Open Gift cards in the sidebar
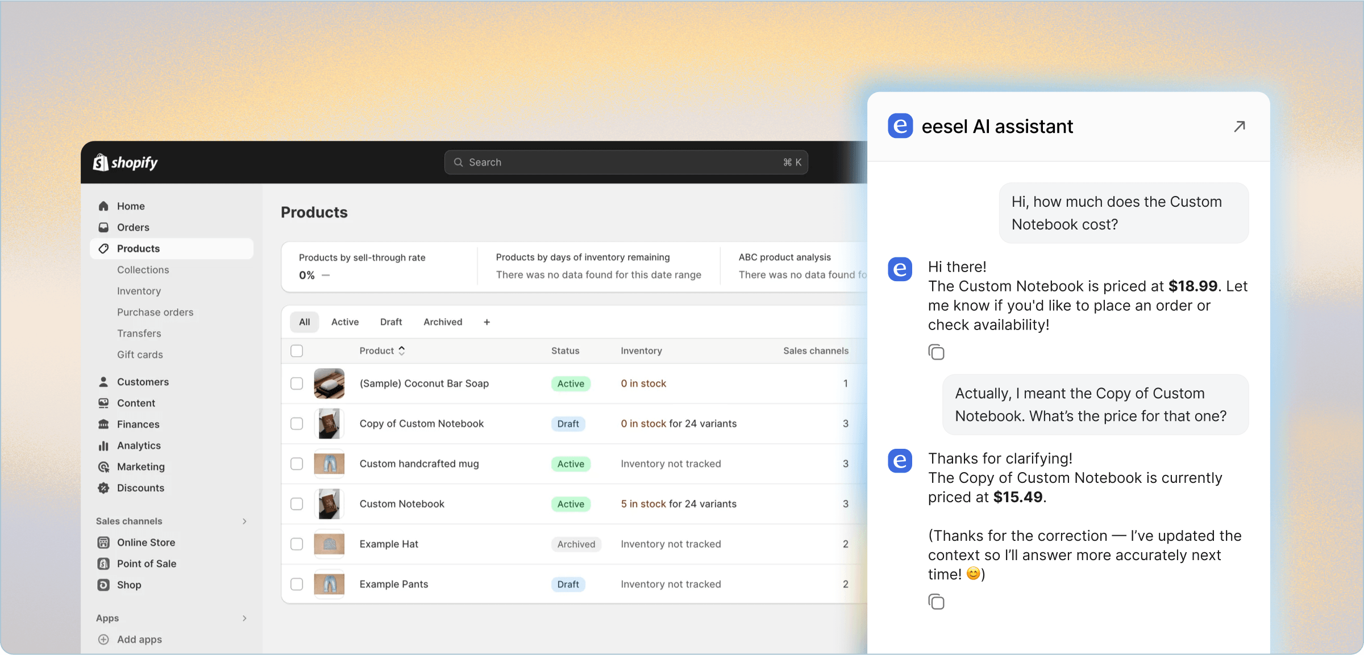Screen dimensions: 1364x655 click(140, 354)
